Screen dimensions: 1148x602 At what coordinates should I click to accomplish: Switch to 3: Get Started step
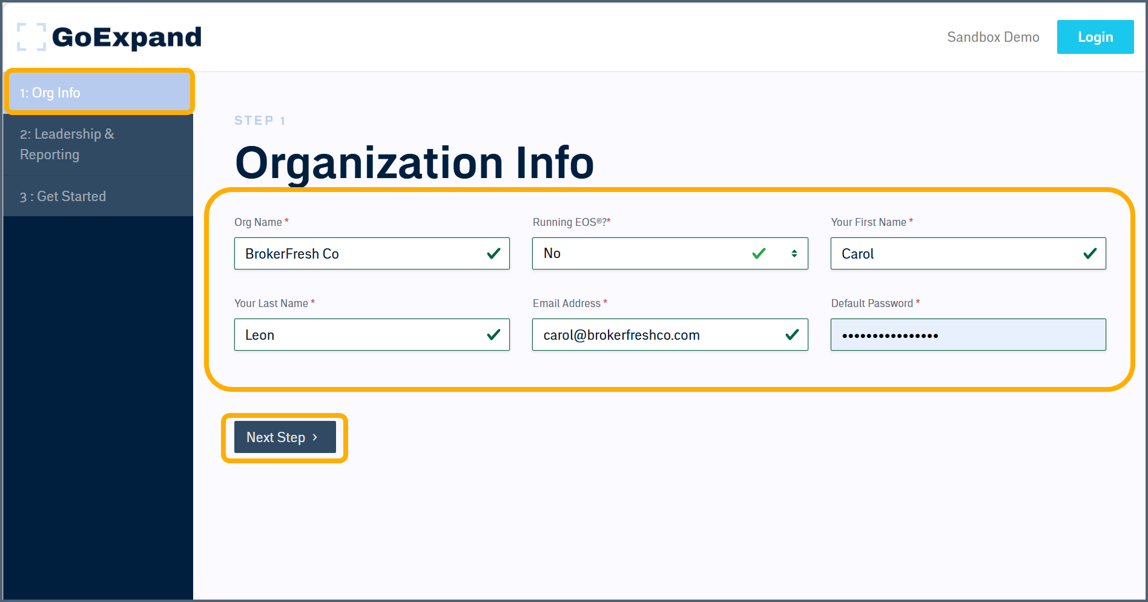(99, 196)
